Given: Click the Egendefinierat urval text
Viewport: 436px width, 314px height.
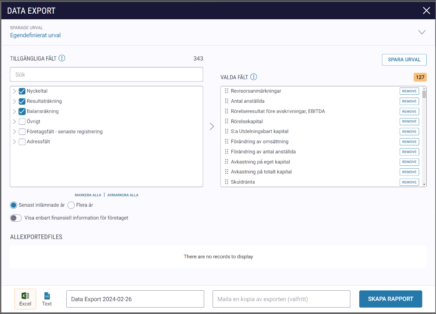Looking at the screenshot, I should pos(35,35).
